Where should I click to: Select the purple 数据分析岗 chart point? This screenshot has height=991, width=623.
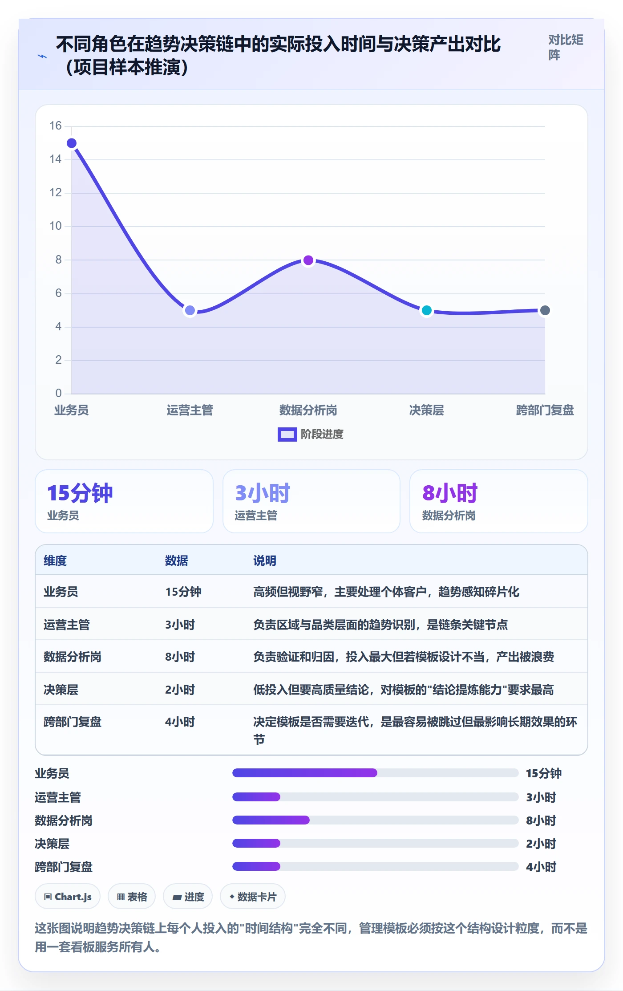point(308,260)
